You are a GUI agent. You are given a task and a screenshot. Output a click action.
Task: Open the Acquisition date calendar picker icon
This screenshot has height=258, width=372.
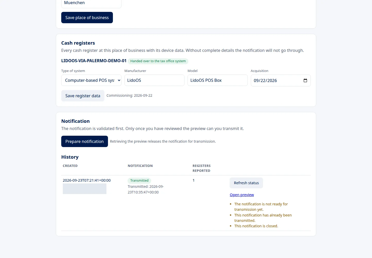[x=305, y=80]
